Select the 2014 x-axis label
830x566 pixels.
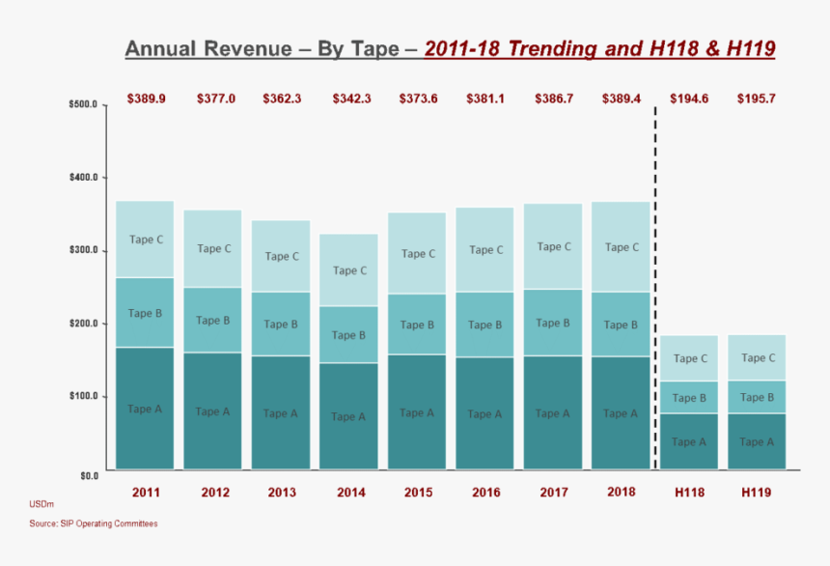tap(351, 493)
